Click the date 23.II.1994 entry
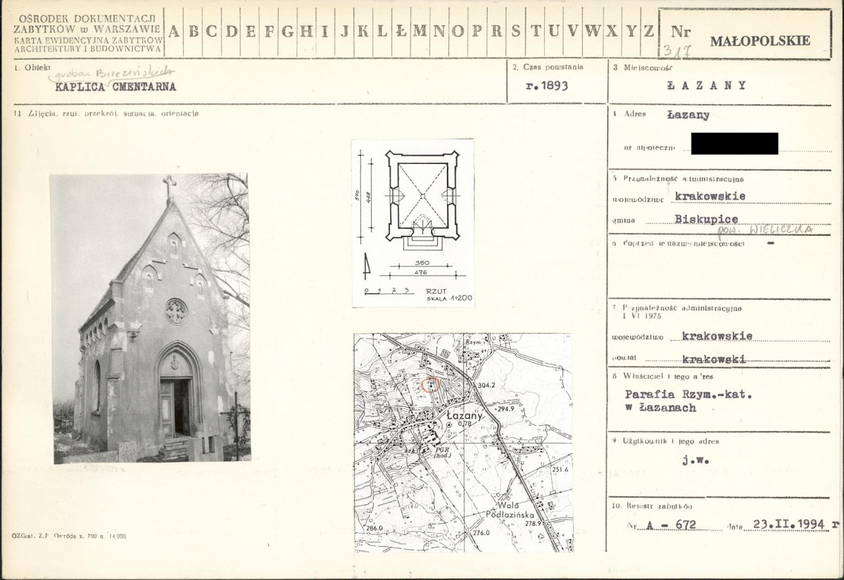This screenshot has width=844, height=580. click(x=790, y=524)
